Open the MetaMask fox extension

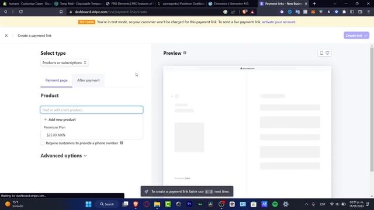[x=313, y=12]
